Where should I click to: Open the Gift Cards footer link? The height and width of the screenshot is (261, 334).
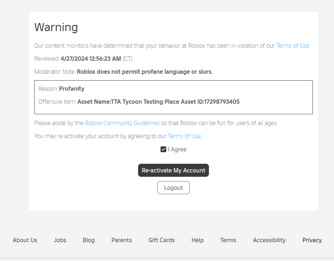[161, 240]
